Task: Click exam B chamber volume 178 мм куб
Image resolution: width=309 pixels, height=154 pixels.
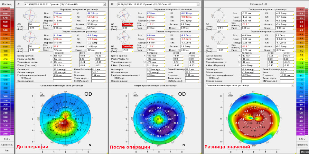Action: point(156,72)
